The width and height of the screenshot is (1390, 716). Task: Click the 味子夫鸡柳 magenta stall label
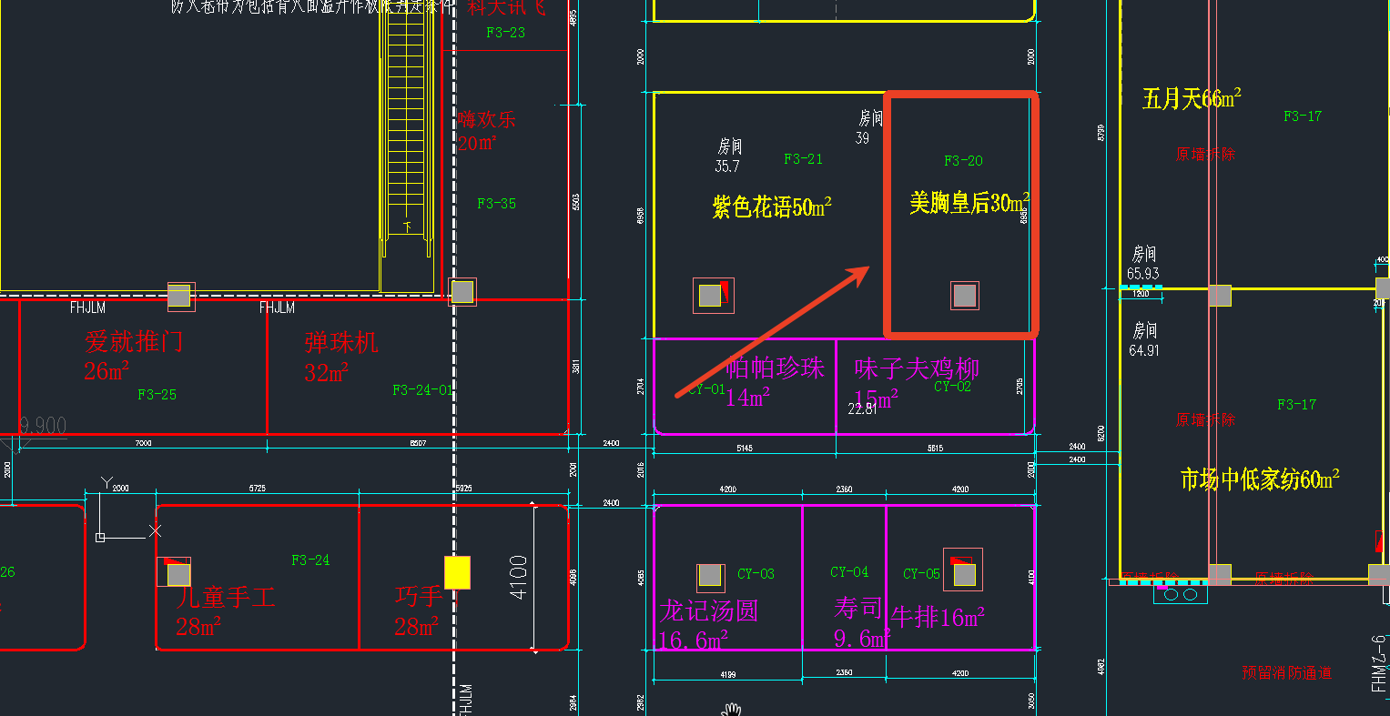[x=916, y=368]
